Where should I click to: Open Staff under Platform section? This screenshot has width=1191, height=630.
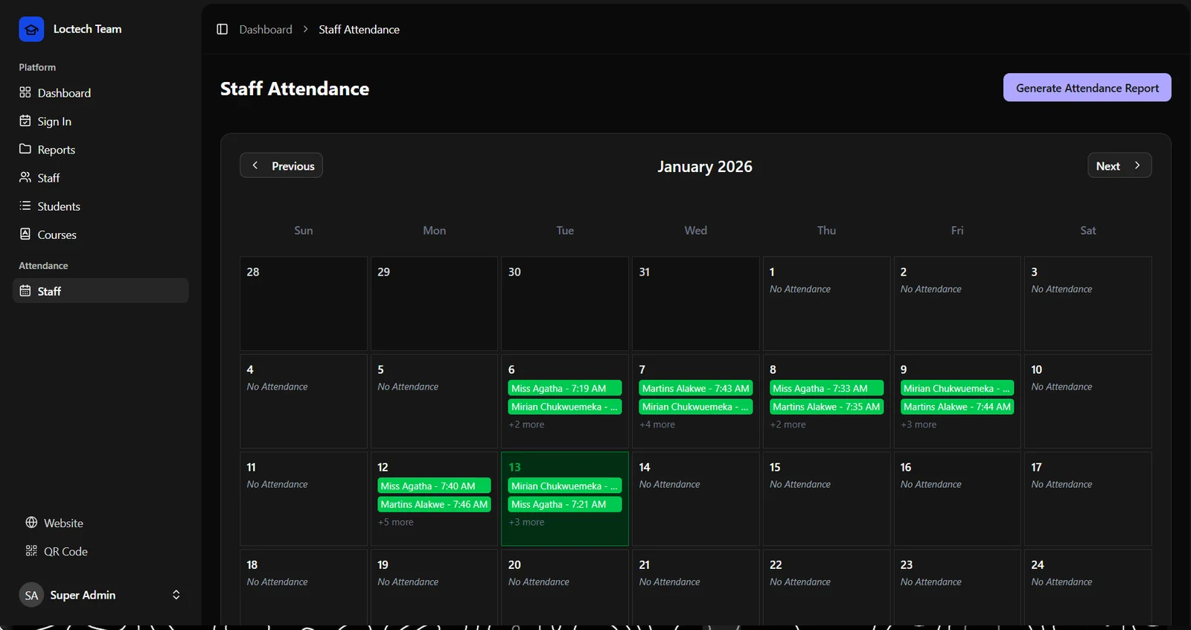100,177
